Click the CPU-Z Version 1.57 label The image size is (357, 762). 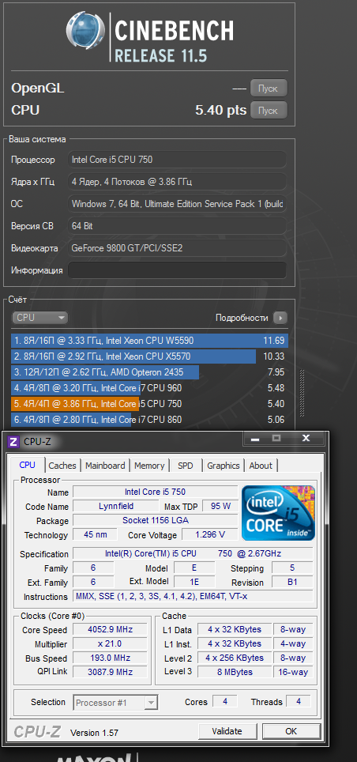pos(94,732)
